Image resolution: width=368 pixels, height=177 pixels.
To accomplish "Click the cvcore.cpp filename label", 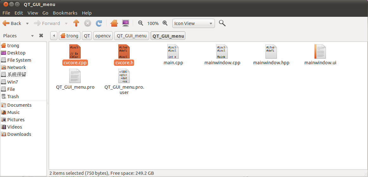I will (75, 63).
